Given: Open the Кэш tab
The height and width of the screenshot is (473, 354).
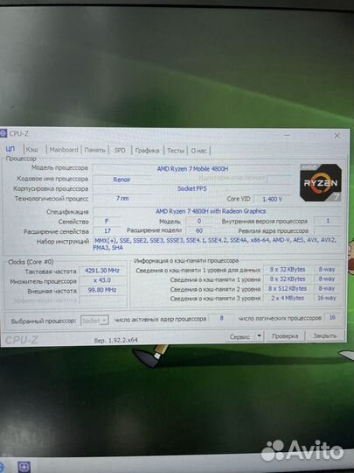Looking at the screenshot, I should coord(32,150).
